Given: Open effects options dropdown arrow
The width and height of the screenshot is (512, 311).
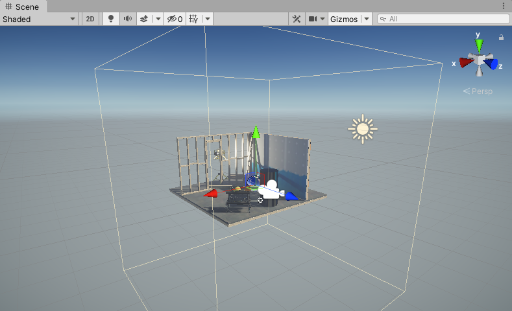Looking at the screenshot, I should click(158, 19).
